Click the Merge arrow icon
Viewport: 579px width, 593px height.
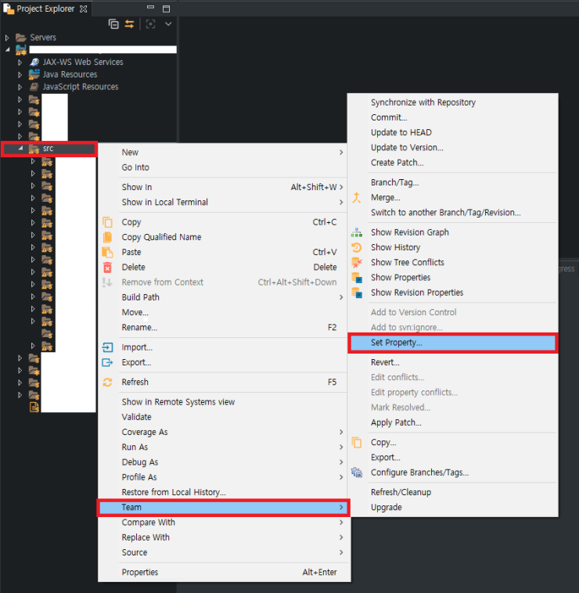[357, 198]
